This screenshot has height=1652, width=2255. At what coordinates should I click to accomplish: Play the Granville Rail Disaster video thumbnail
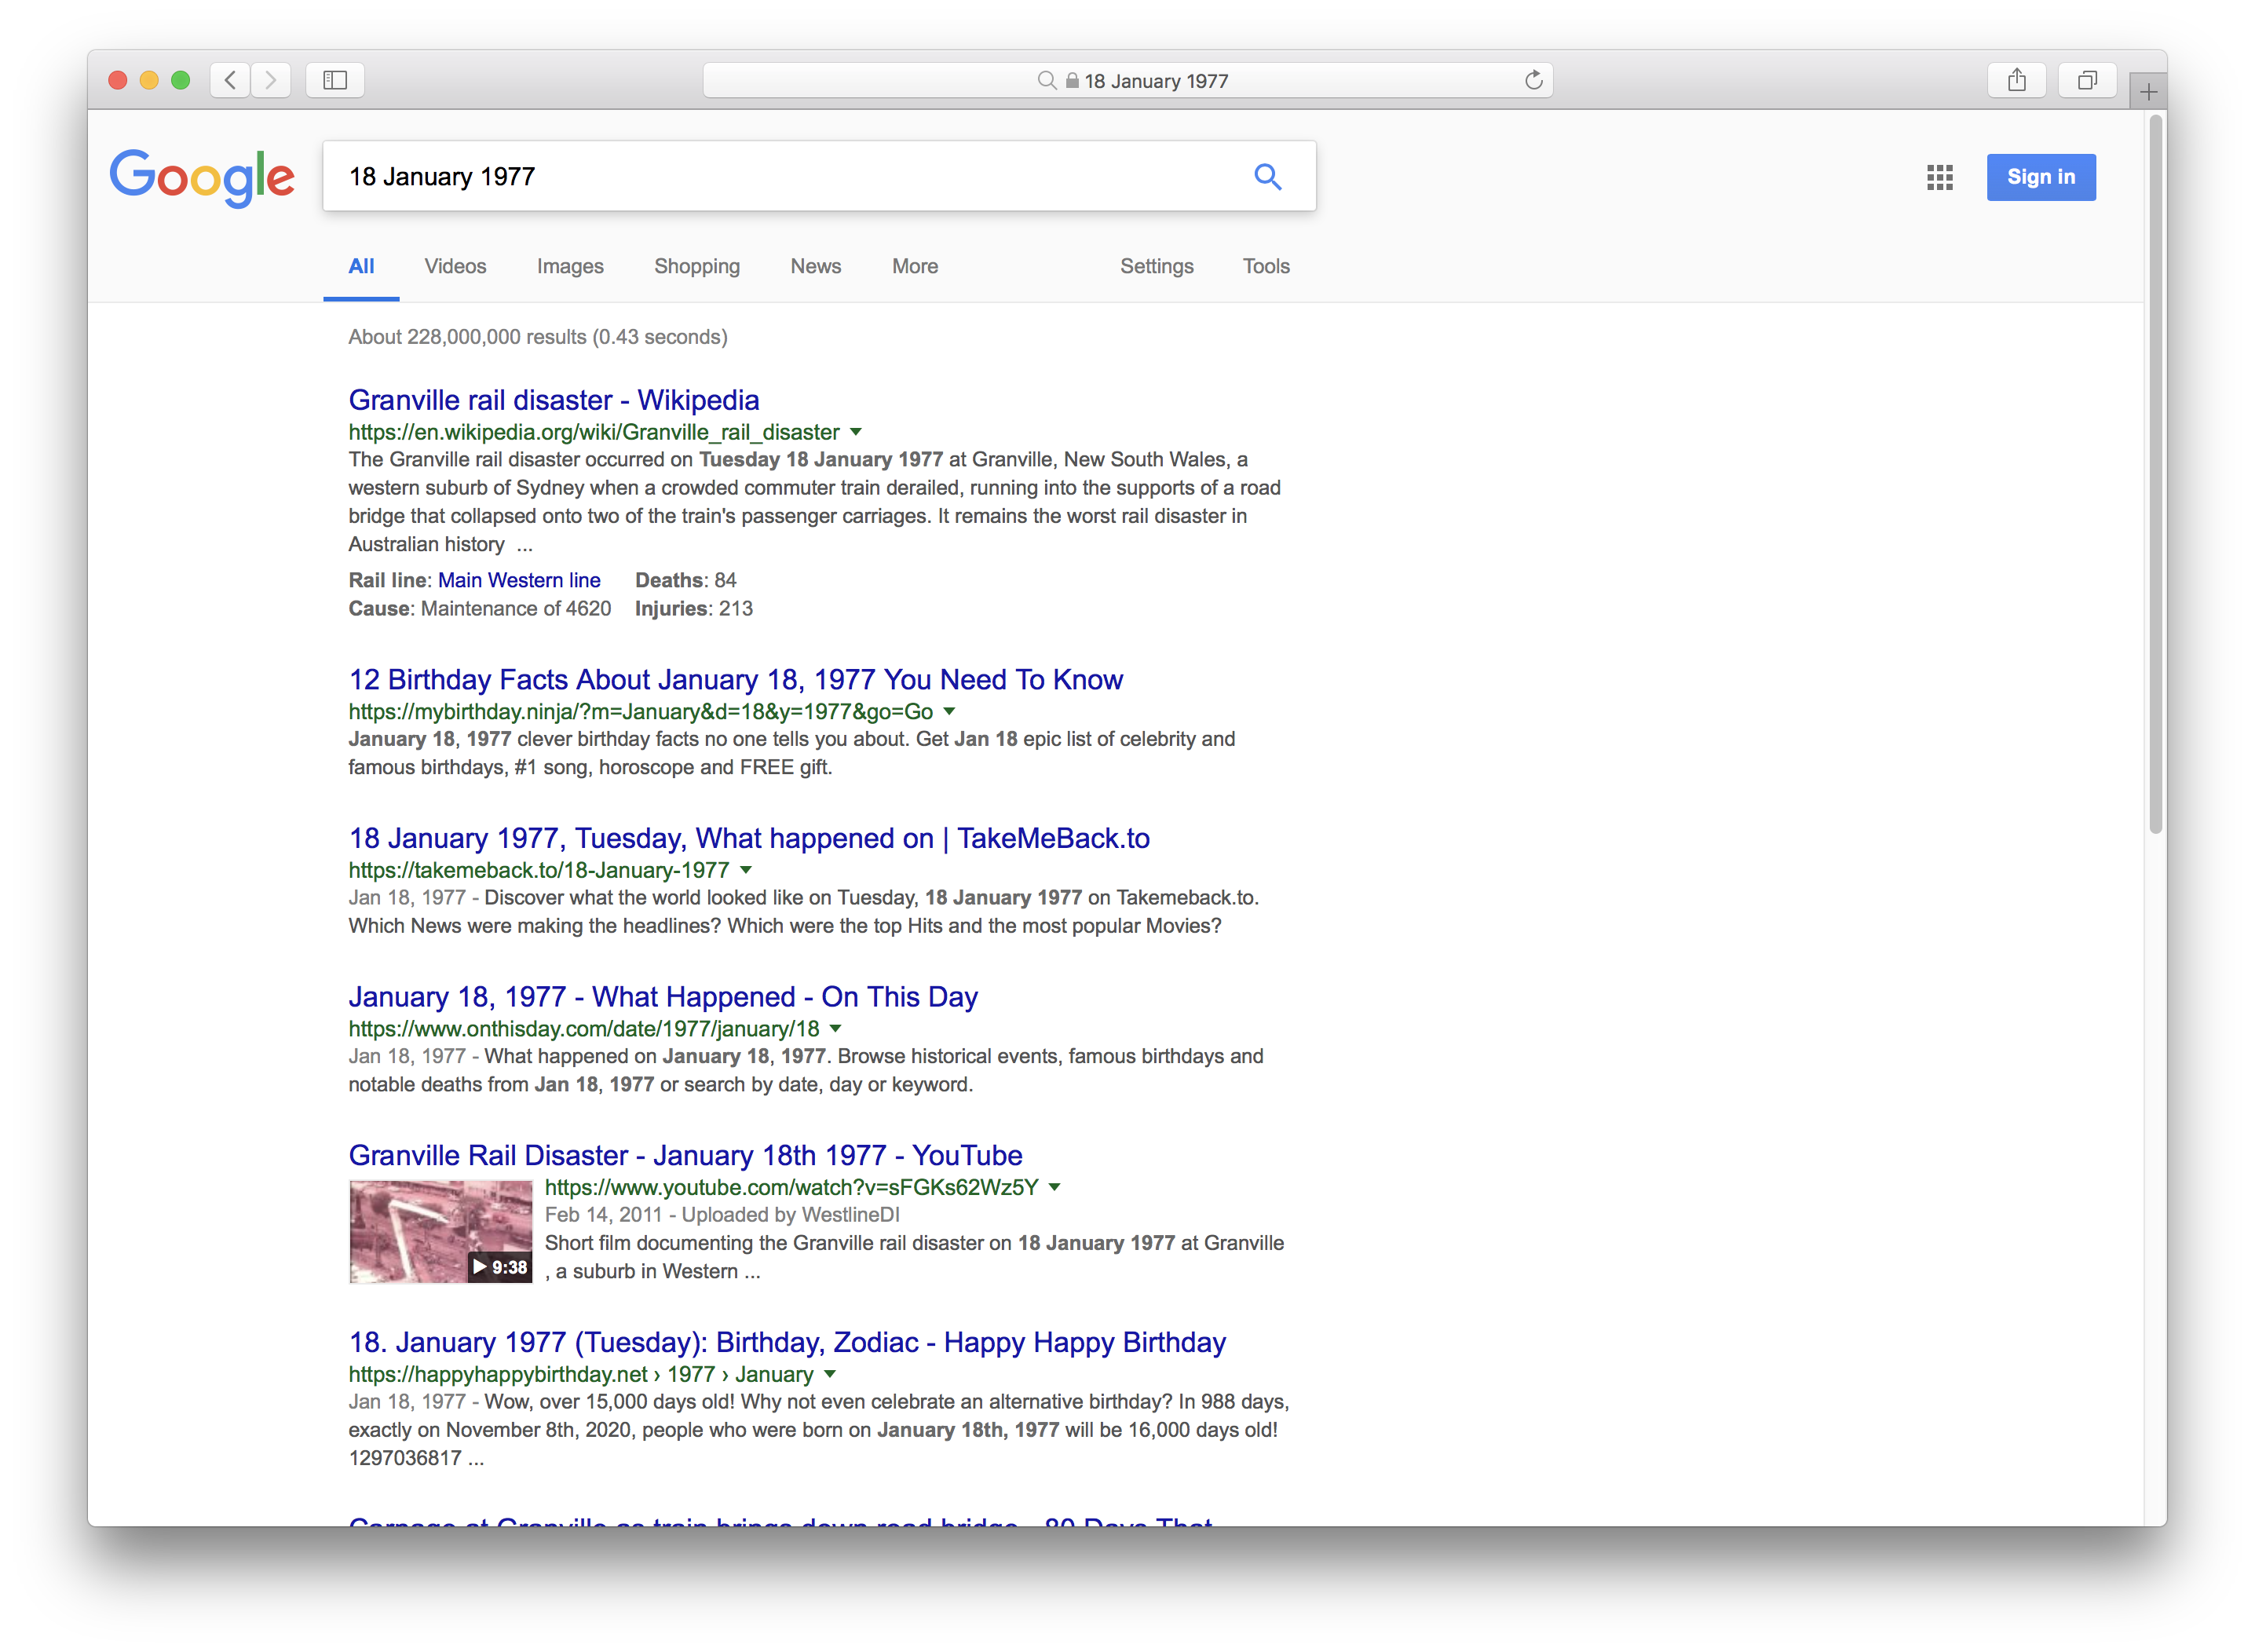[x=440, y=1231]
